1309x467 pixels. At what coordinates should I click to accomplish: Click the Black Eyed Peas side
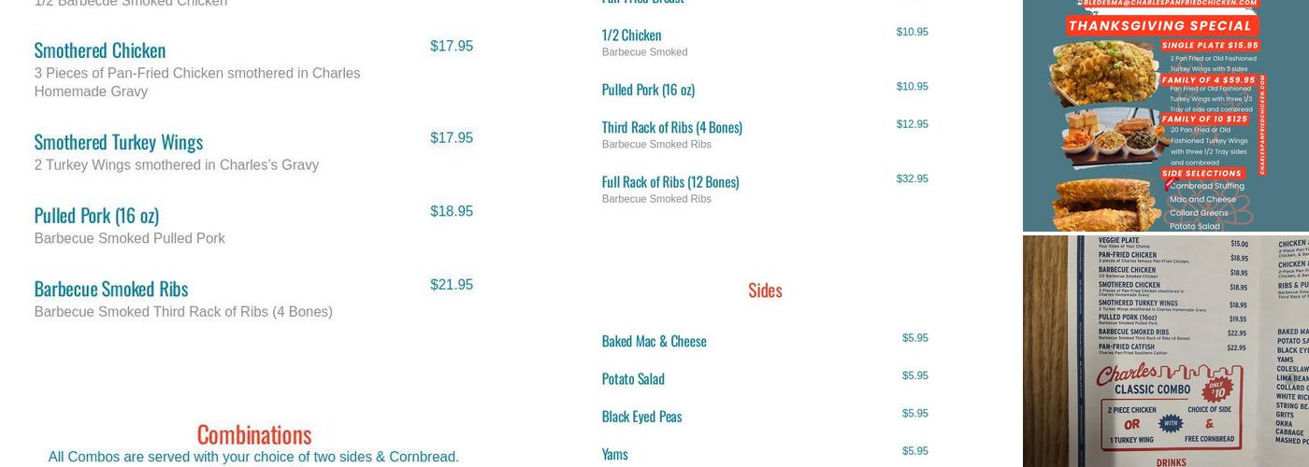point(641,417)
